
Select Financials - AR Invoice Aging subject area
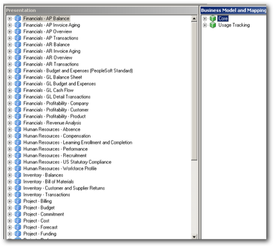click(x=52, y=51)
